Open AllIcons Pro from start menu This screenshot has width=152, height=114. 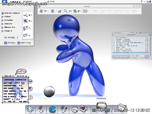point(9,27)
